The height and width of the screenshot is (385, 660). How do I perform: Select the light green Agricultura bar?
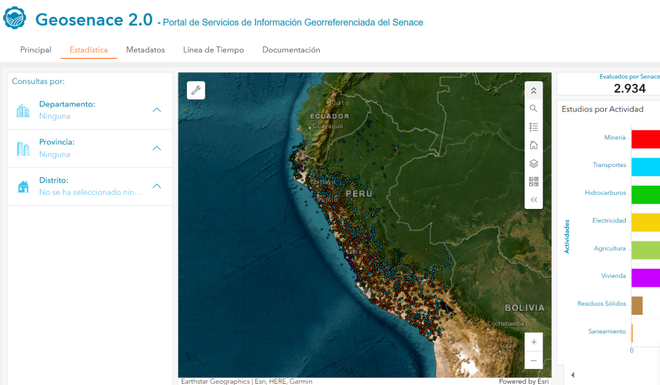pyautogui.click(x=646, y=250)
